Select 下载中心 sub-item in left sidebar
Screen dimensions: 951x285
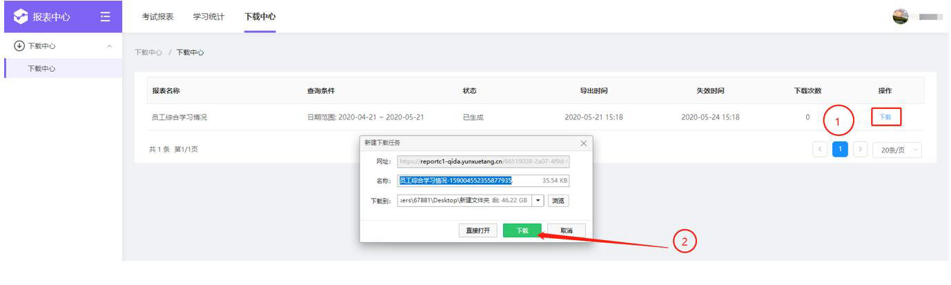(41, 68)
